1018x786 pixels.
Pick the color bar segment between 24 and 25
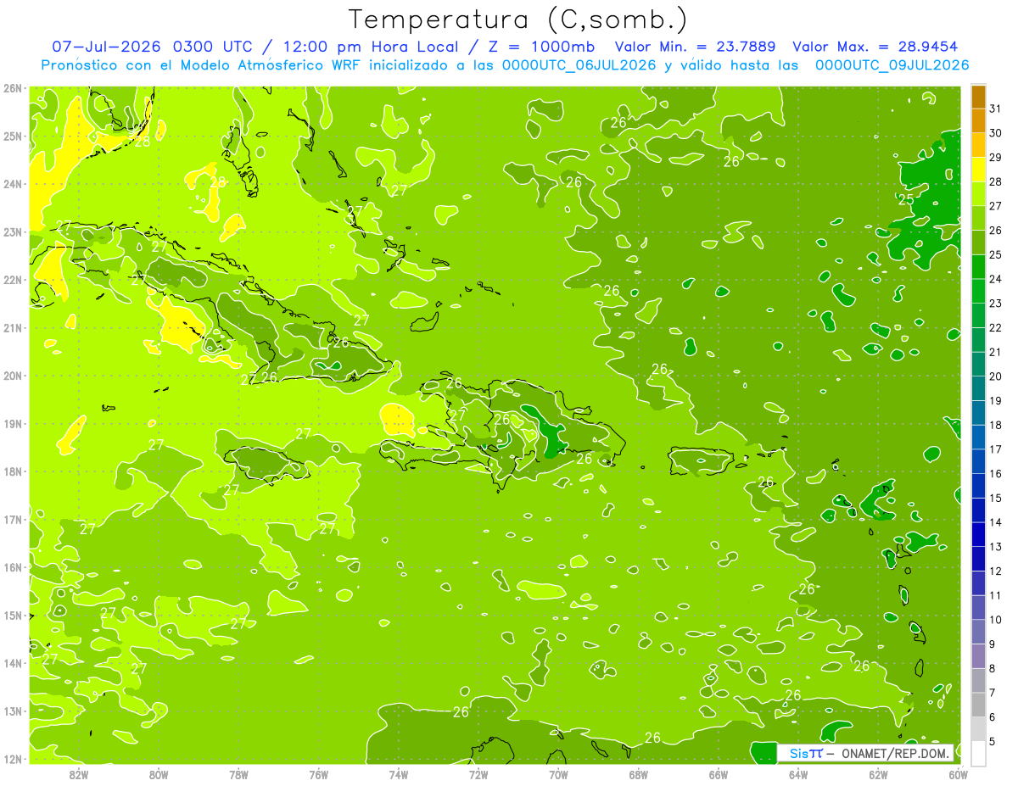coord(978,267)
